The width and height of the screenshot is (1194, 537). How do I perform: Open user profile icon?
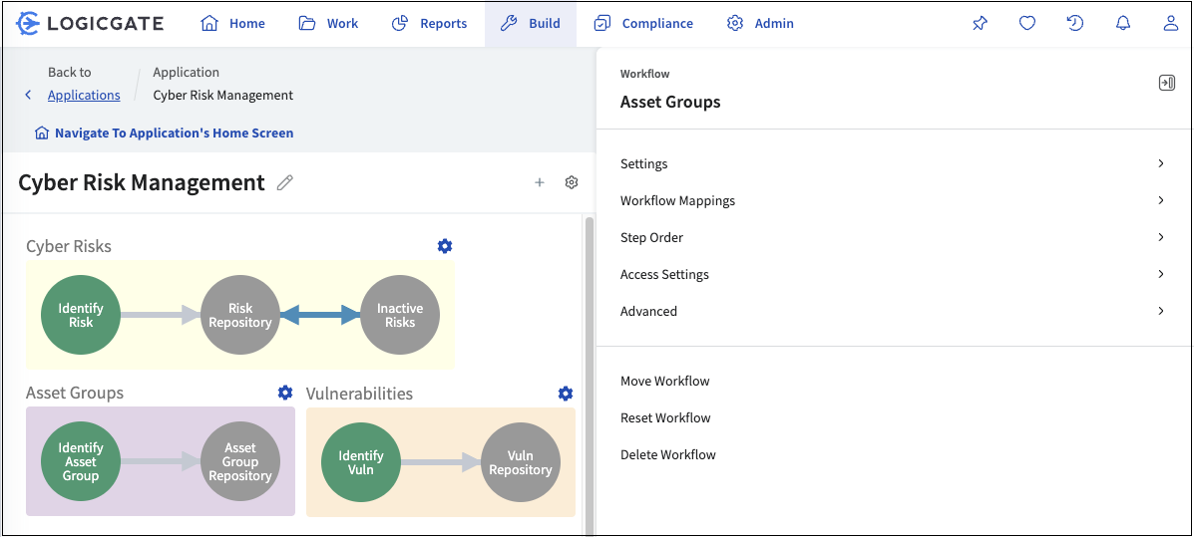click(1171, 24)
